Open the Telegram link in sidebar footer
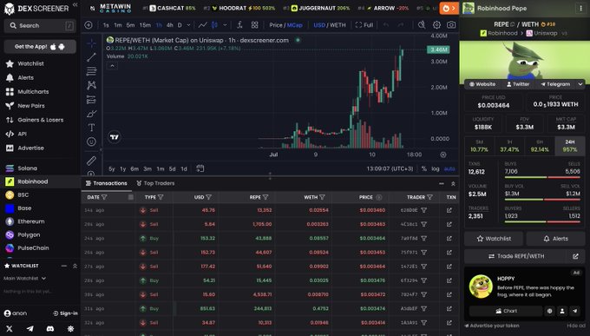This screenshot has height=336, width=590. (x=29, y=329)
